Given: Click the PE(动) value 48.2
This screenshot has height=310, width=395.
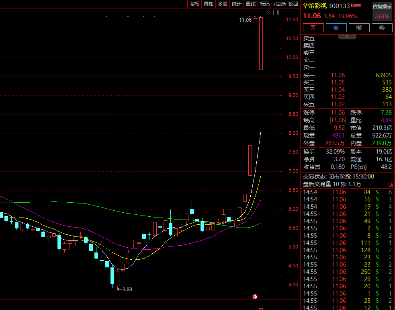Looking at the screenshot, I should (387, 167).
